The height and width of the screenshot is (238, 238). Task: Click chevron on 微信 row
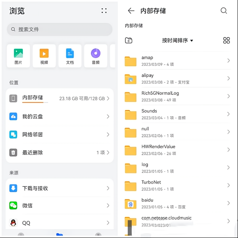(x=108, y=205)
